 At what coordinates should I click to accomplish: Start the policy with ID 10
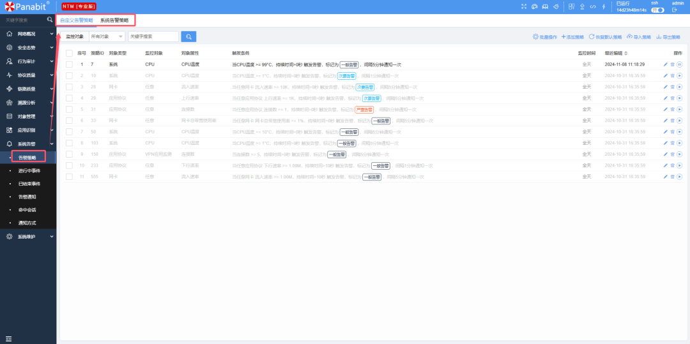click(679, 75)
